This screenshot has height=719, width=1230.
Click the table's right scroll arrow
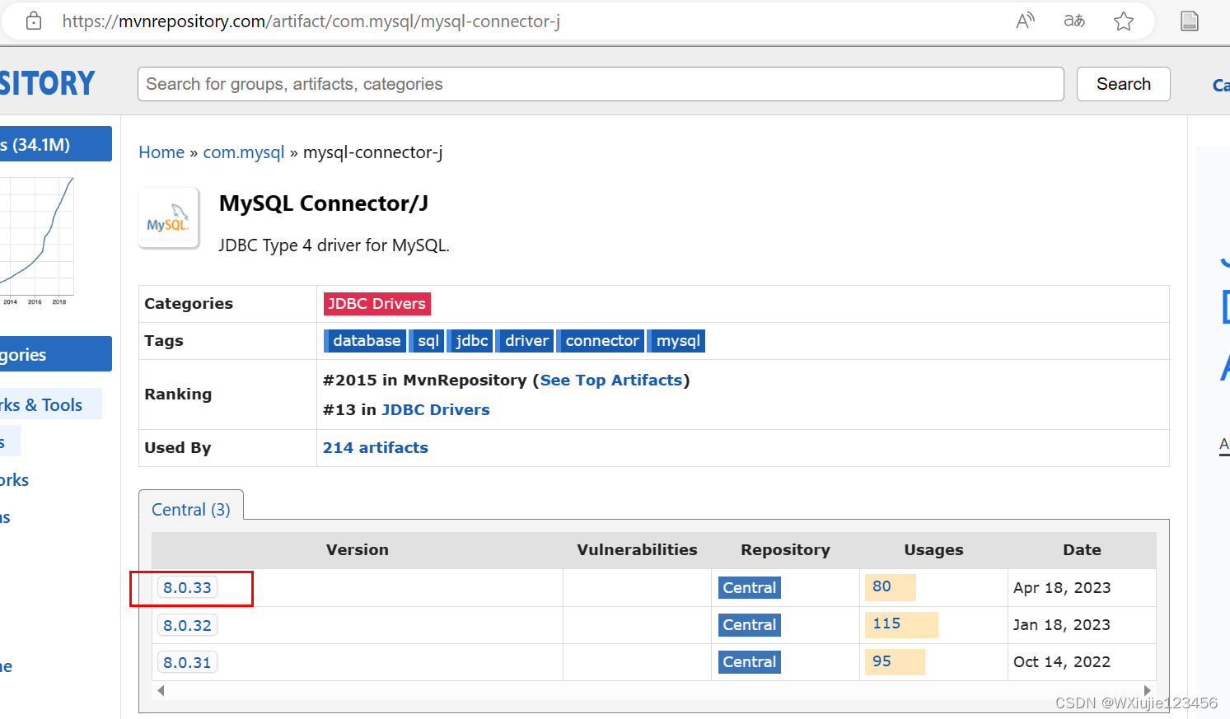coord(1148,690)
